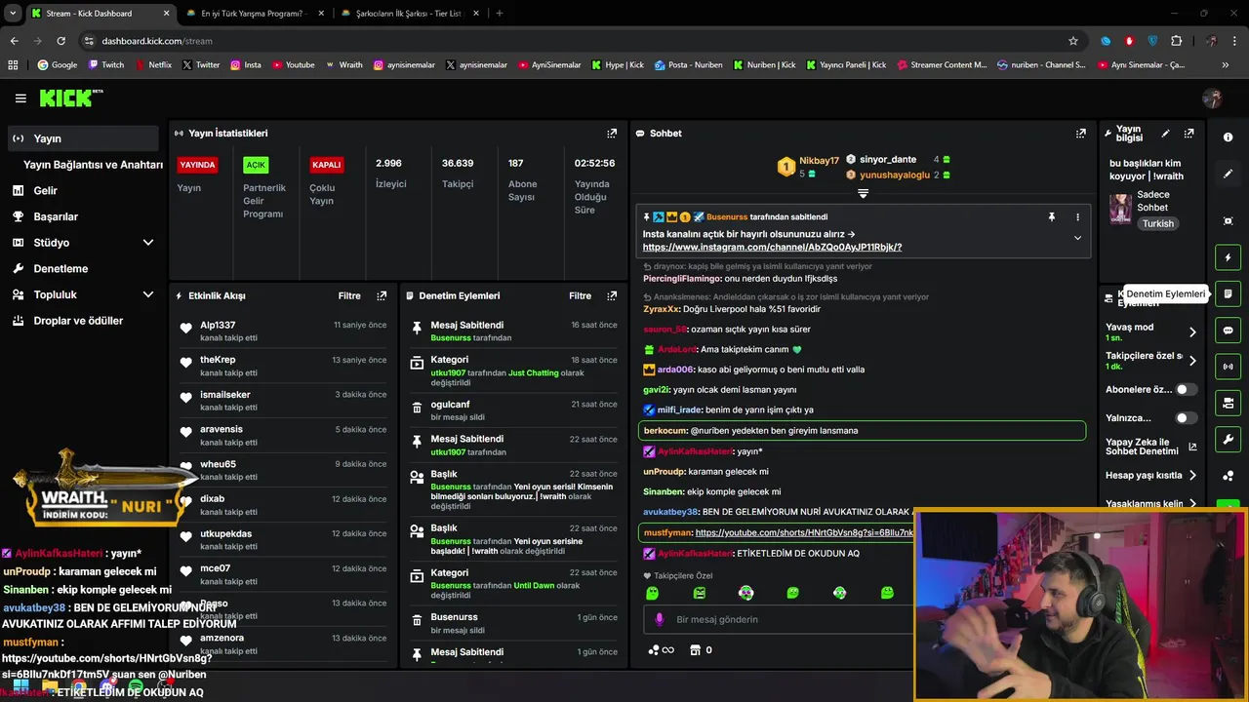Open Filtre in Etkinlik Akışı panel
This screenshot has height=702, width=1249.
click(x=349, y=295)
